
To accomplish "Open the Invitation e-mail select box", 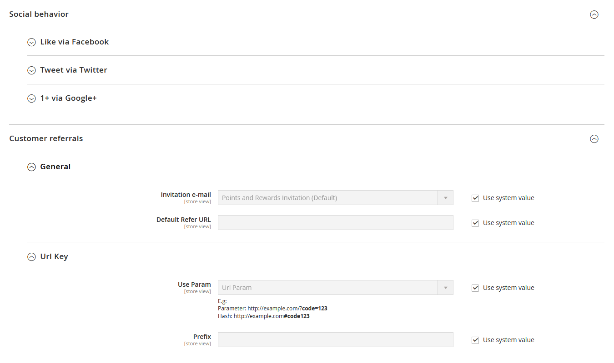I will coord(327,198).
